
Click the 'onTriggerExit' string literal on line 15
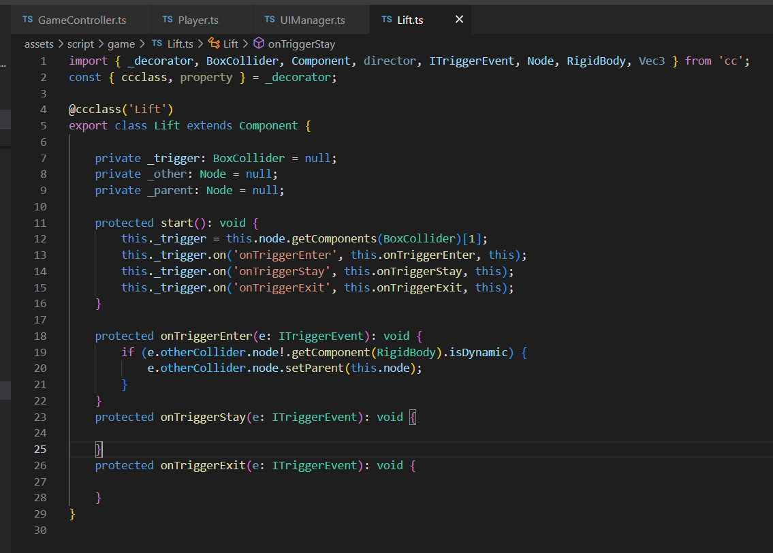point(281,287)
